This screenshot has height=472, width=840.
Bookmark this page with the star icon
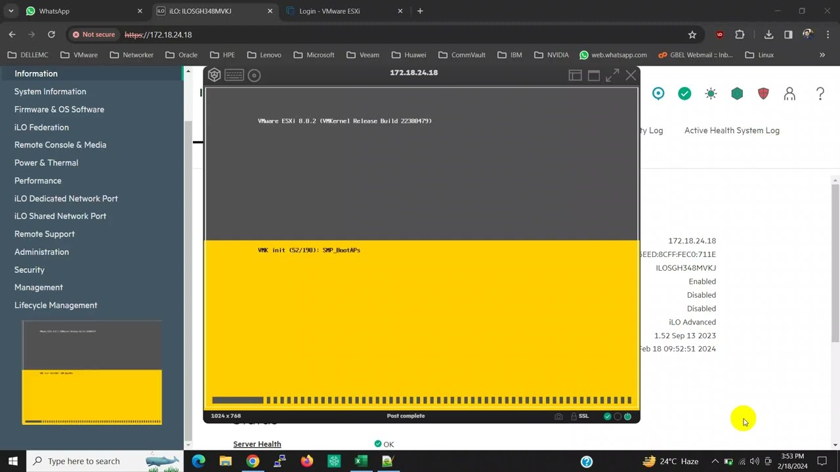(x=692, y=35)
